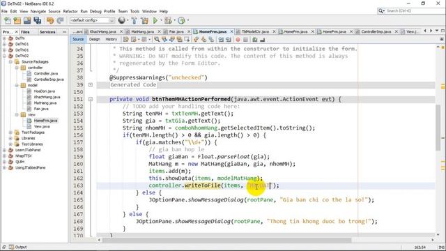Image resolution: width=446 pixels, height=251 pixels.
Task: Click the editor vertical scrollbar thumb
Action: [438, 128]
